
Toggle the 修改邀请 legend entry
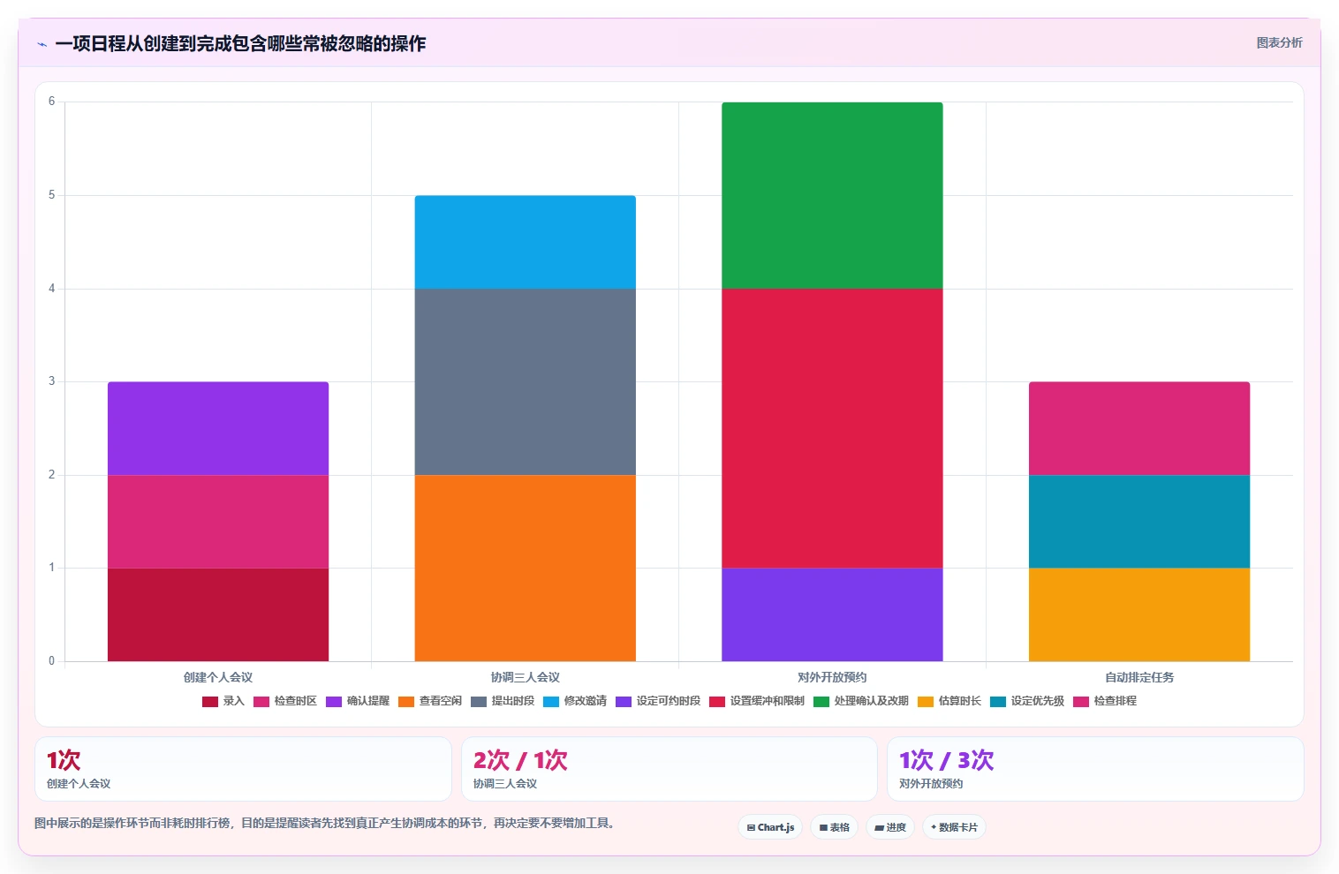click(575, 701)
